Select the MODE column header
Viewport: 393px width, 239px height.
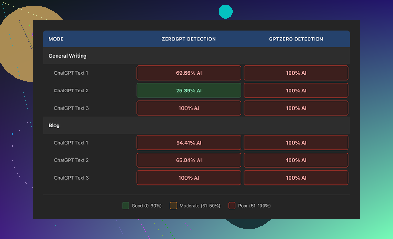point(56,39)
